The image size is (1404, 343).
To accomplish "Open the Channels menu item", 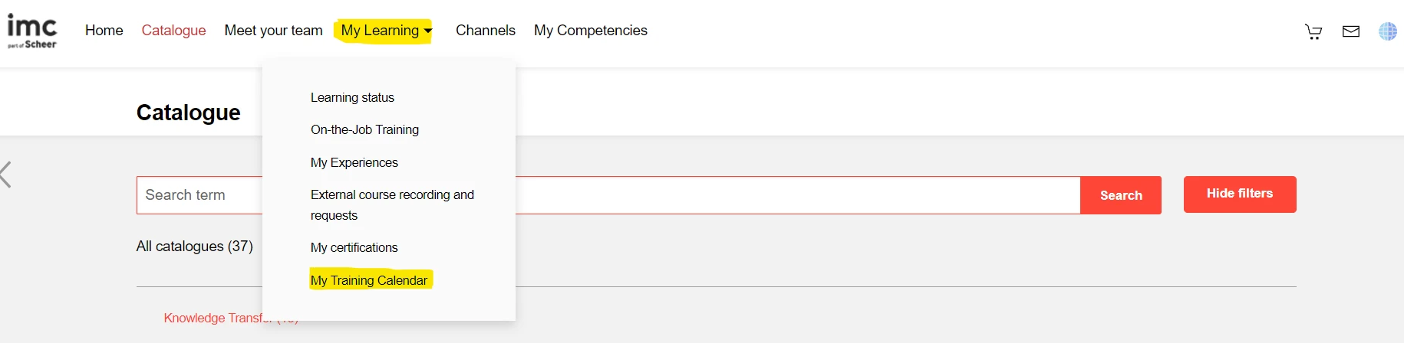I will pyautogui.click(x=485, y=31).
